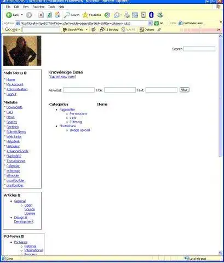Screen dimensions: 224x263
Task: Click the Search Web button
Action: click(x=73, y=30)
